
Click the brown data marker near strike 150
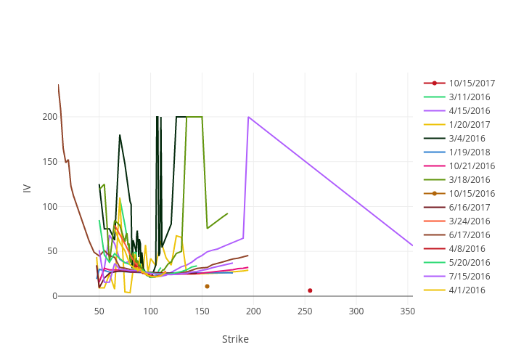pos(207,286)
